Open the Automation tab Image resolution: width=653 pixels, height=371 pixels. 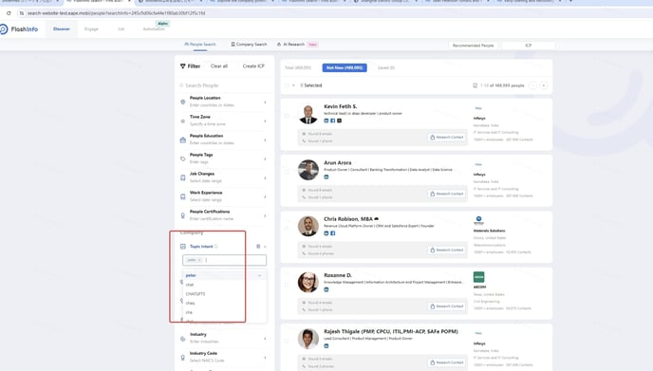click(x=154, y=29)
